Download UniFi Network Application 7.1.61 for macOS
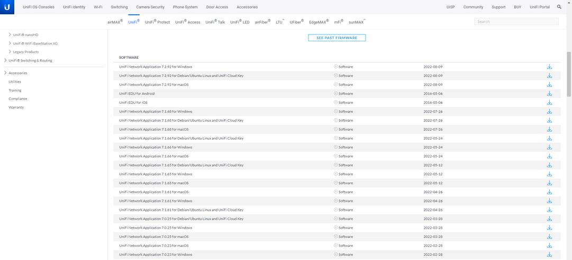572x260 pixels. coord(549,192)
